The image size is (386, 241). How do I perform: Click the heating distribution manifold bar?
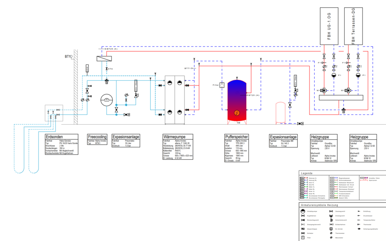click(341, 97)
